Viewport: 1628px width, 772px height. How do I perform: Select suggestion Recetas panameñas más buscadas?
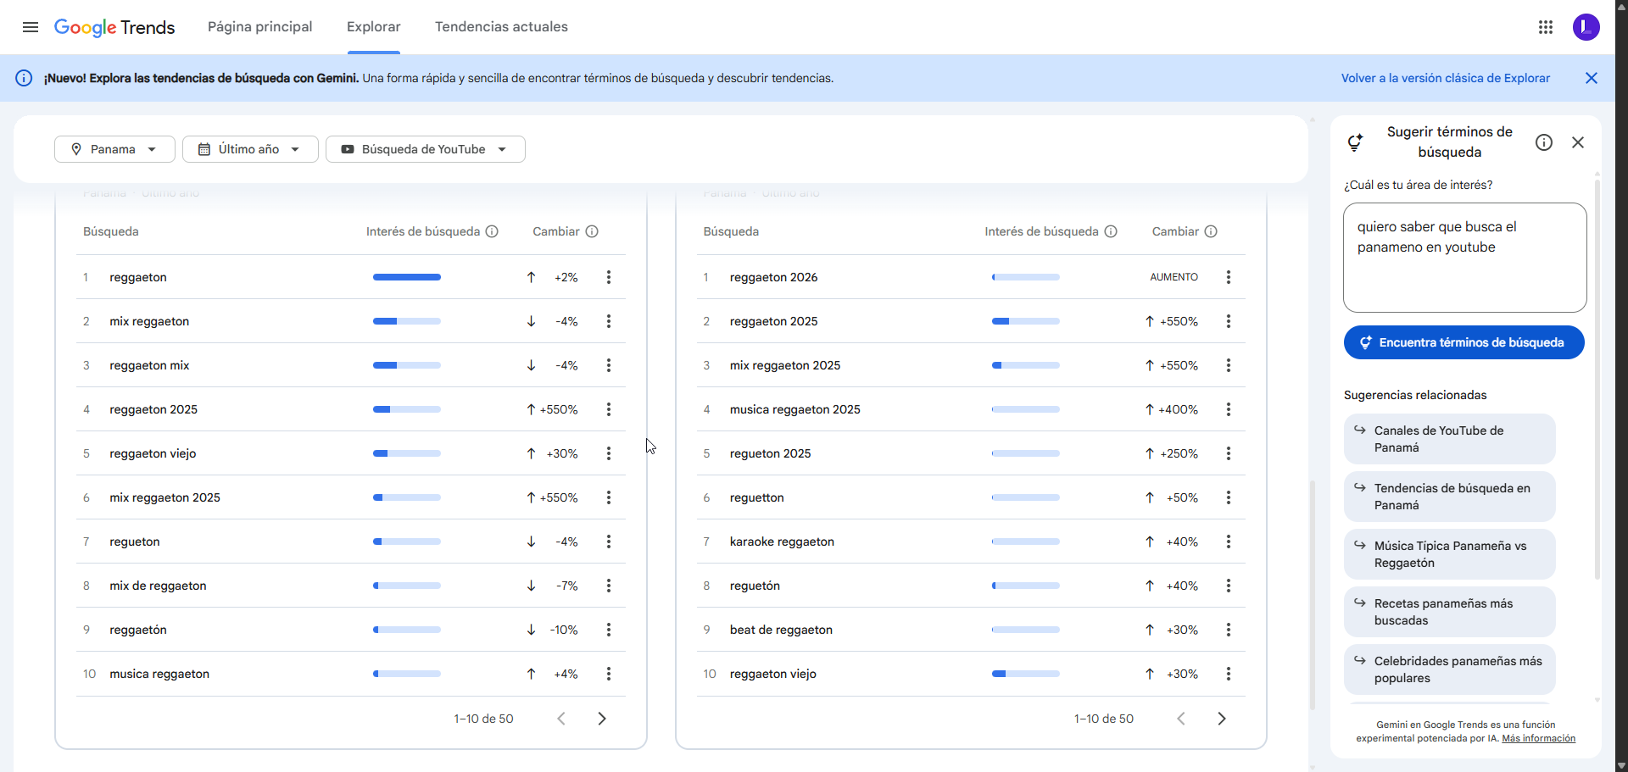[x=1450, y=612]
